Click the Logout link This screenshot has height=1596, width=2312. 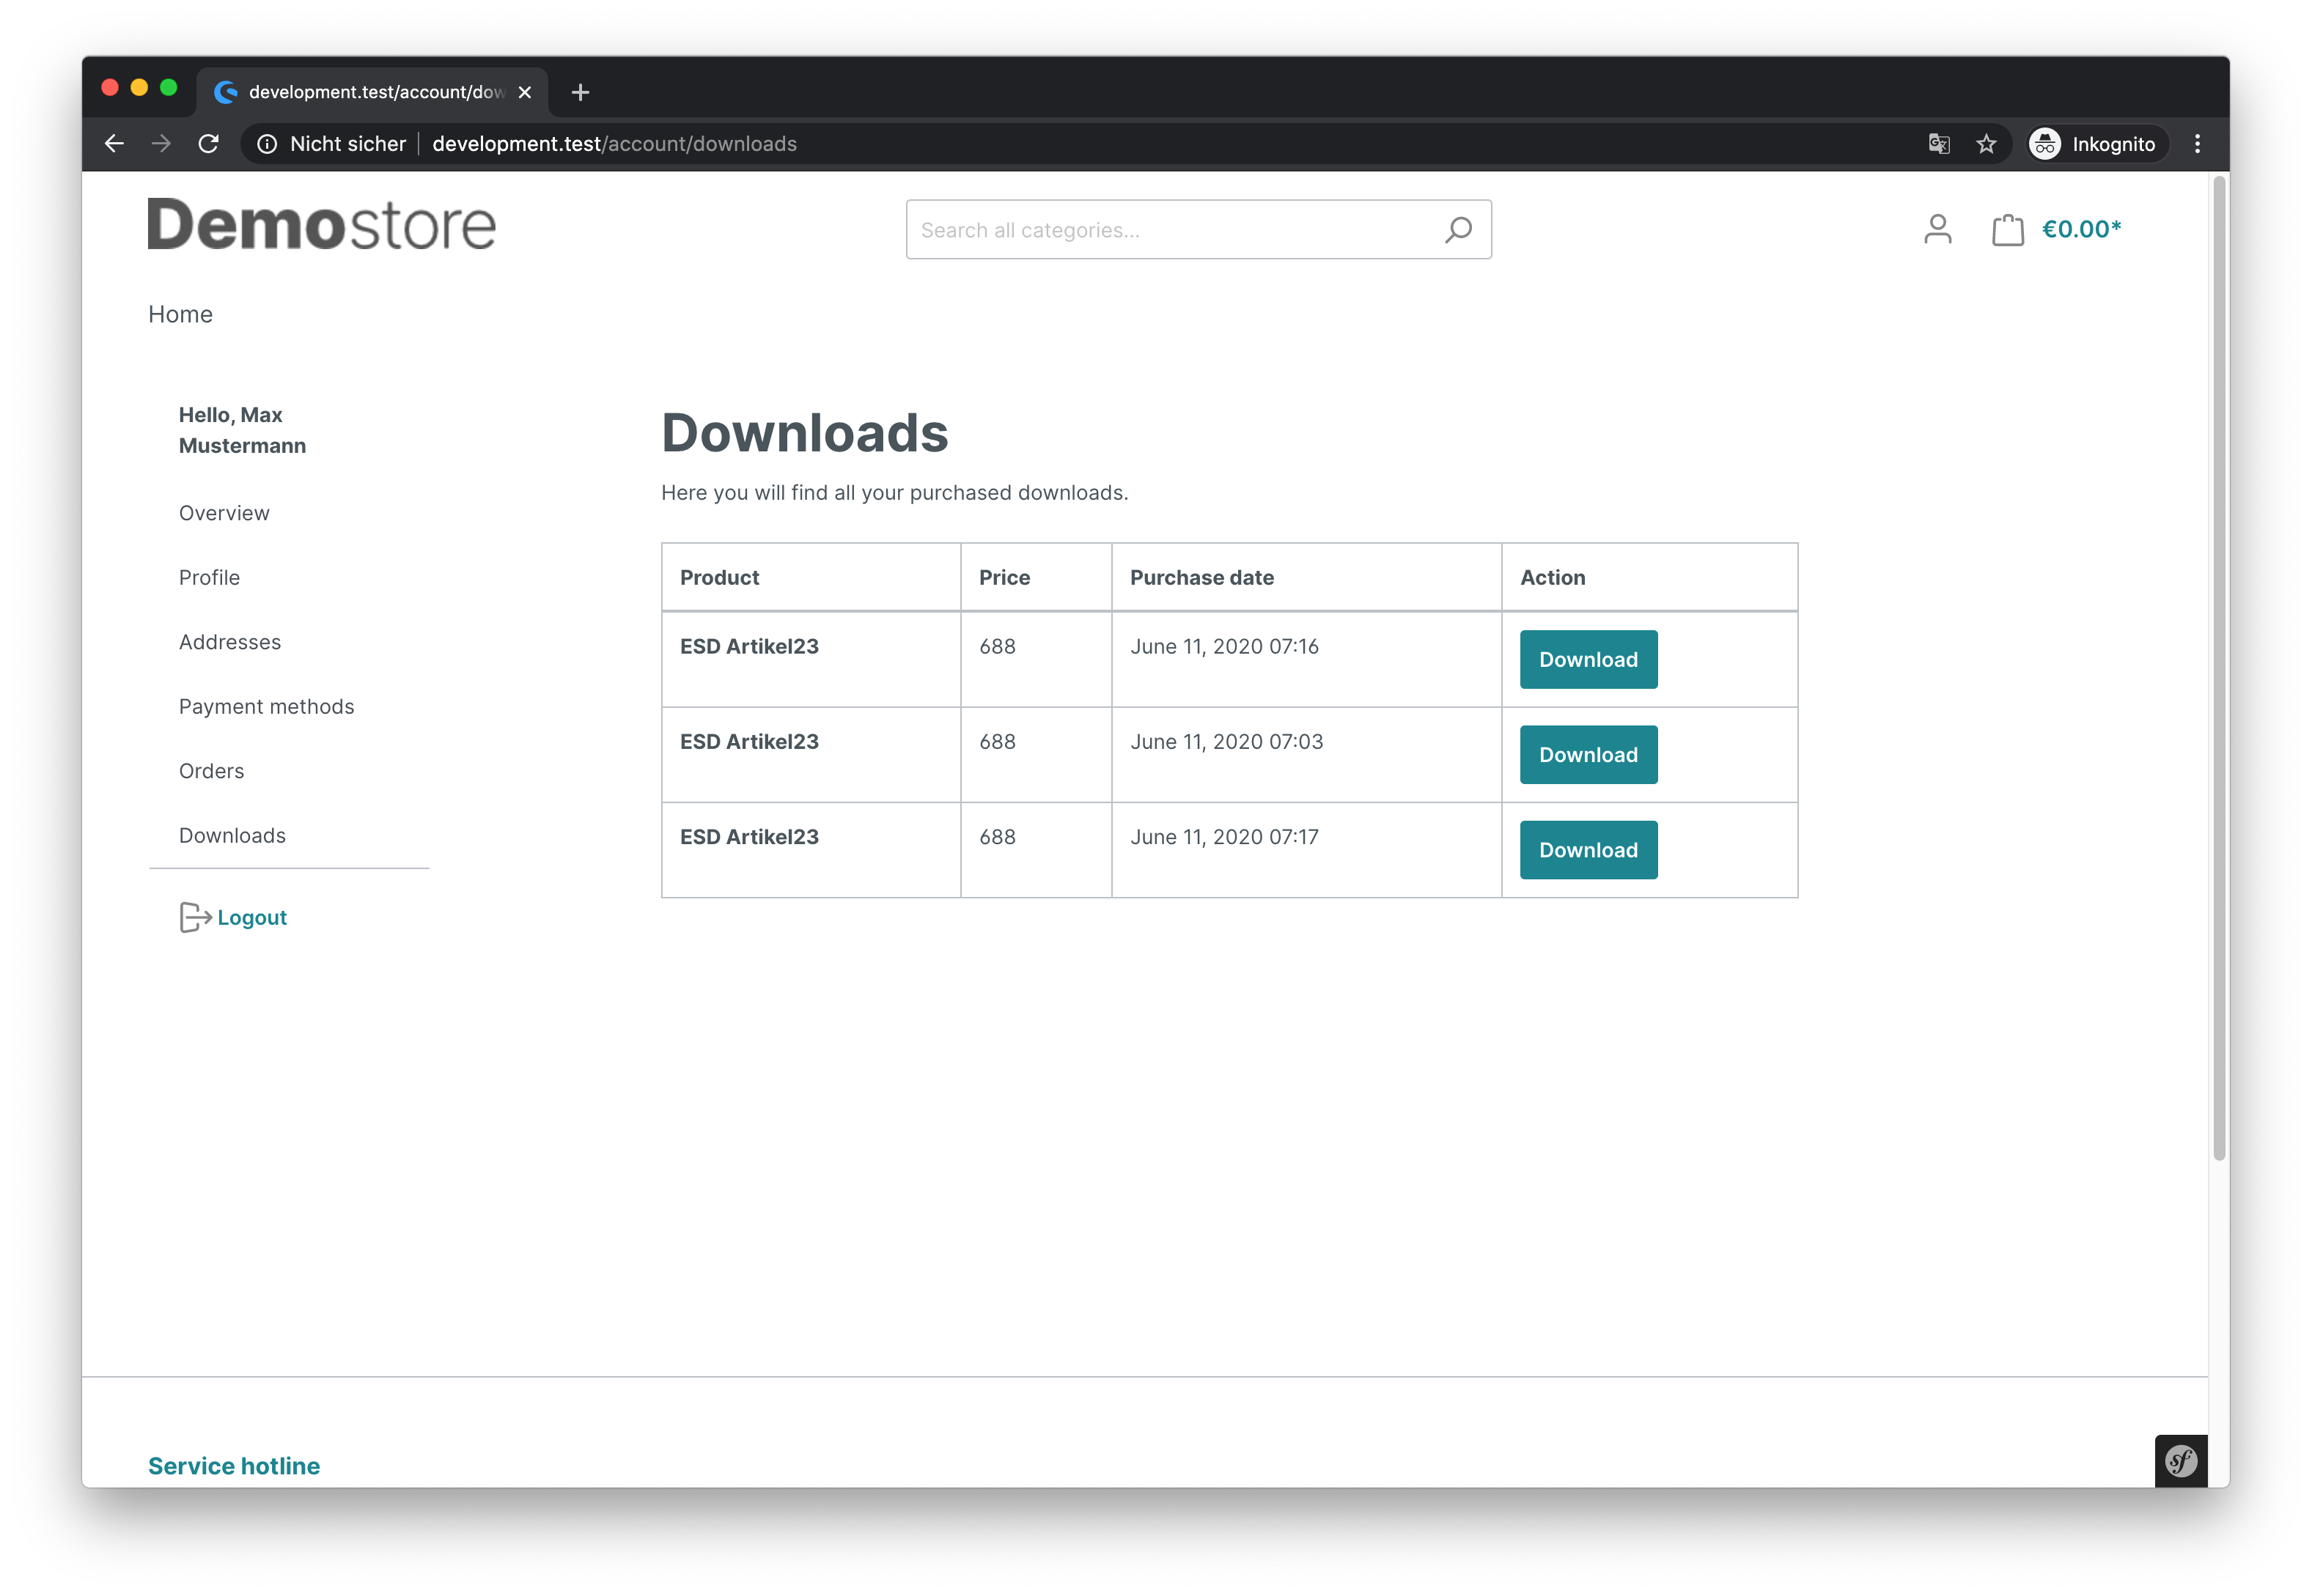(252, 917)
